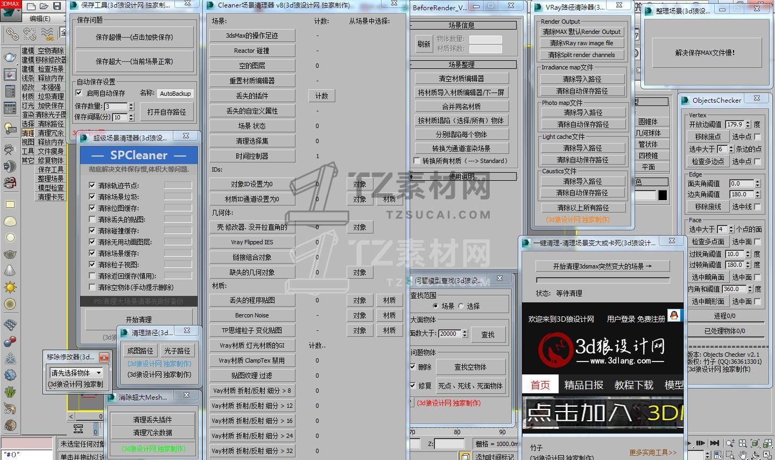Viewport: 775px width, 460px height.
Task: Click the teapot render icon in left toolbar
Action: pyautogui.click(x=10, y=57)
